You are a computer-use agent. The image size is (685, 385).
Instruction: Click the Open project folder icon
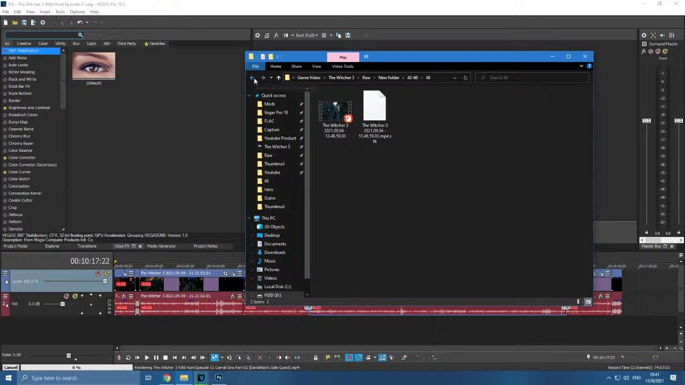(x=15, y=22)
